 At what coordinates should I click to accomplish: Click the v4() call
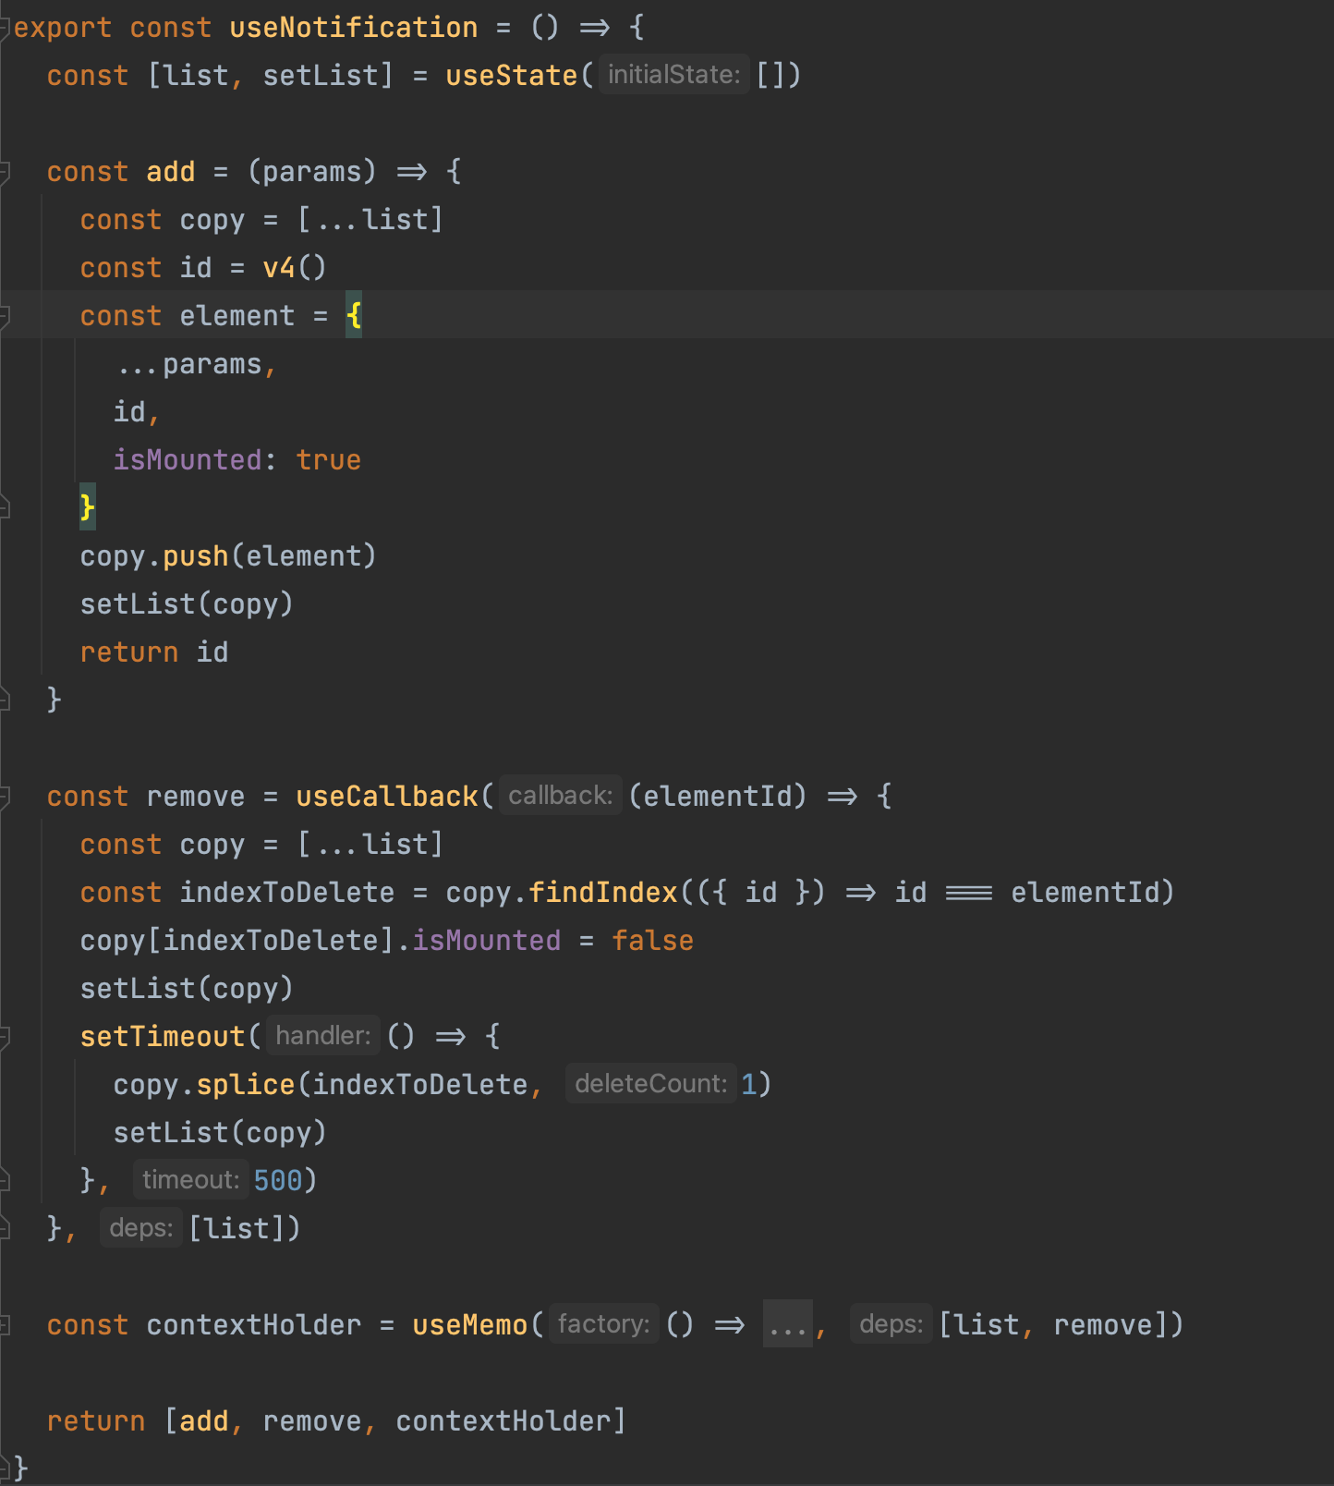point(295,268)
